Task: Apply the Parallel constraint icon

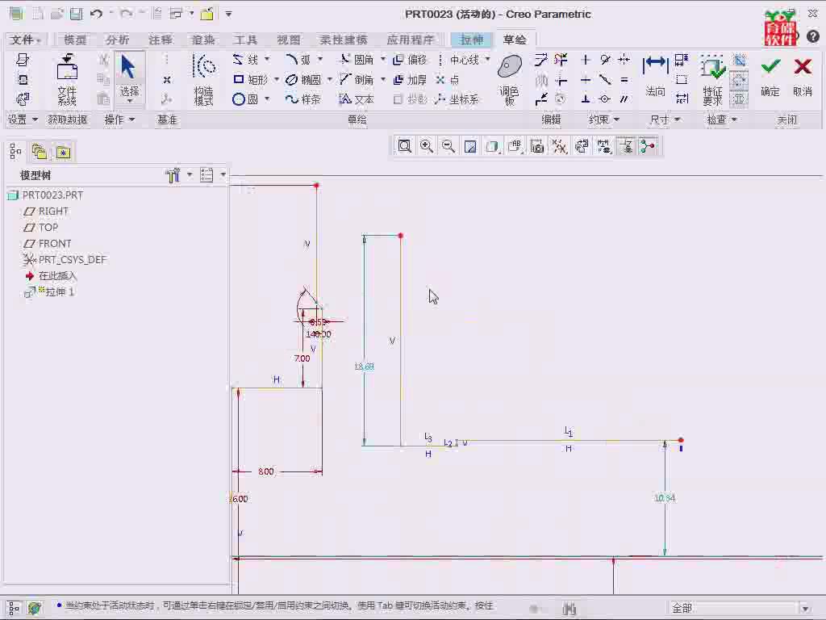Action: coord(624,99)
